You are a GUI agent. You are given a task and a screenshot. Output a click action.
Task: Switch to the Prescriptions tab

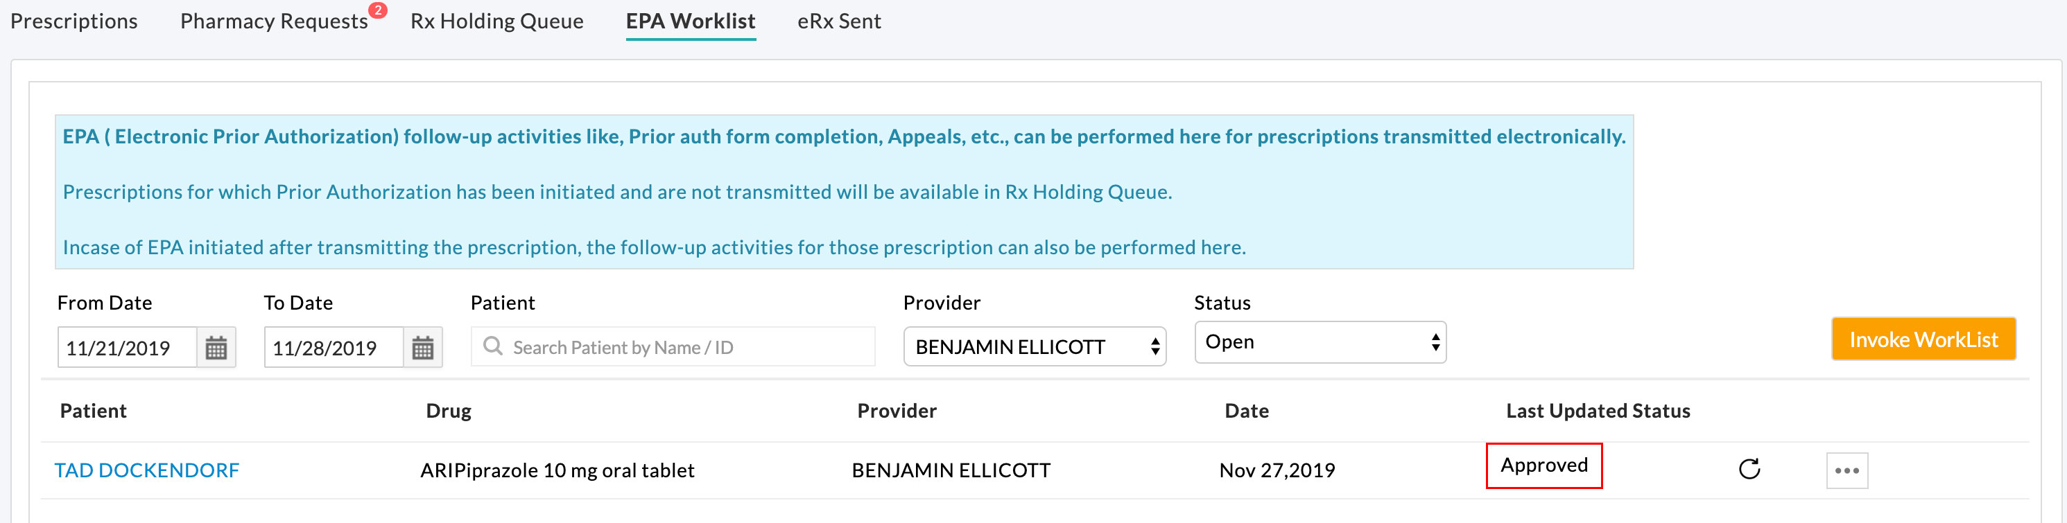(x=72, y=21)
